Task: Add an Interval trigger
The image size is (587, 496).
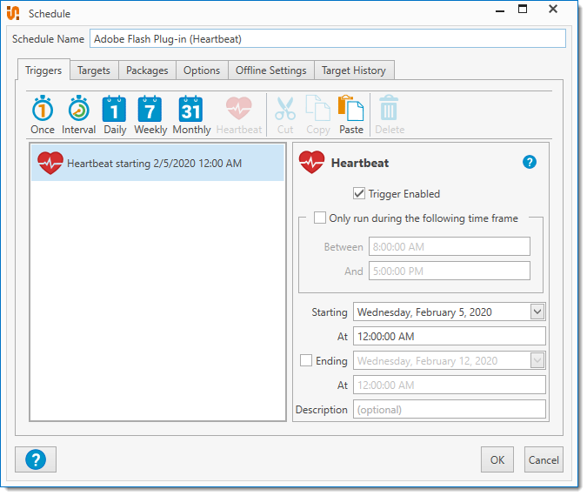Action: 78,115
